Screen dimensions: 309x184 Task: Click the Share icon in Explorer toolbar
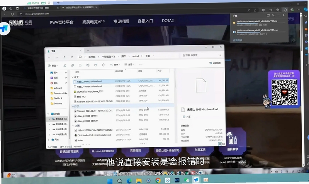95,65
